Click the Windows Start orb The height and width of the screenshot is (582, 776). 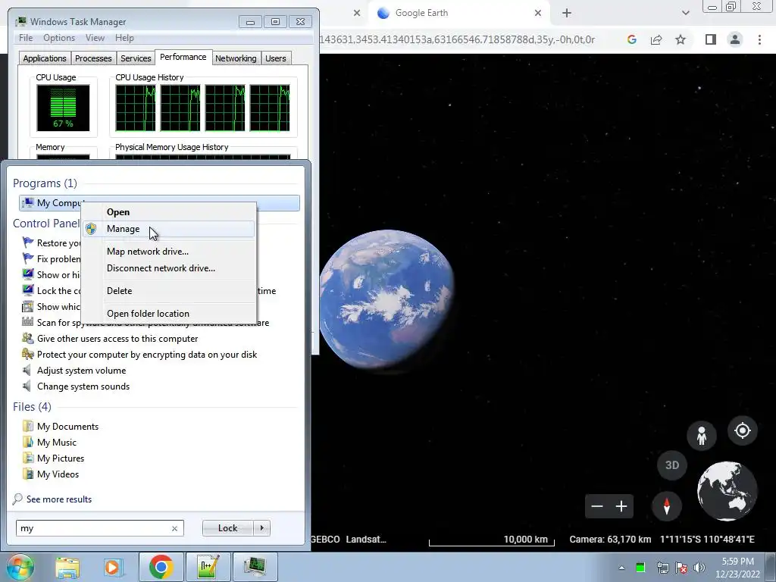(x=20, y=567)
